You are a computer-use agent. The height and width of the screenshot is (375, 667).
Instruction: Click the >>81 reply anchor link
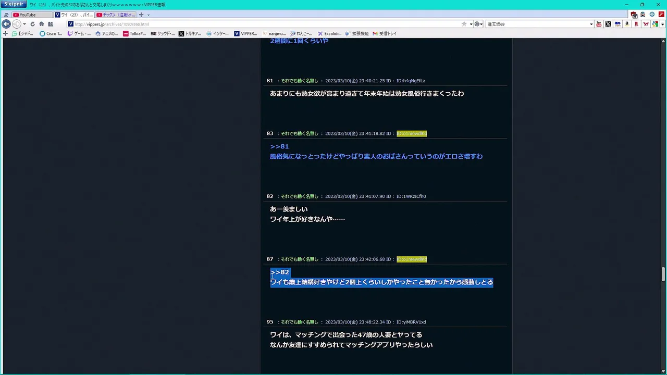click(x=279, y=146)
